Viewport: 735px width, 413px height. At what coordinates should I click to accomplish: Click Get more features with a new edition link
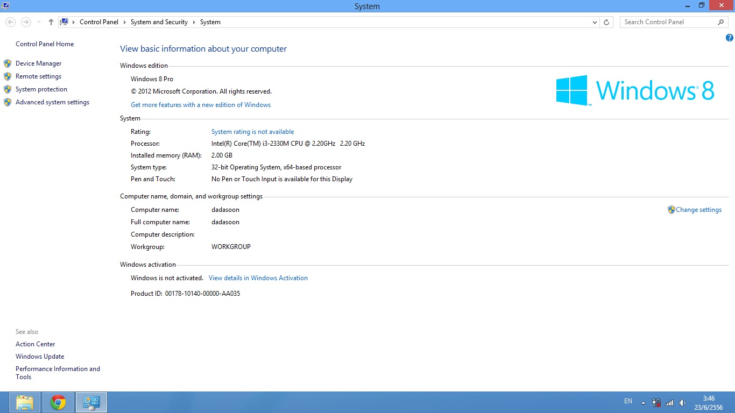coord(201,105)
